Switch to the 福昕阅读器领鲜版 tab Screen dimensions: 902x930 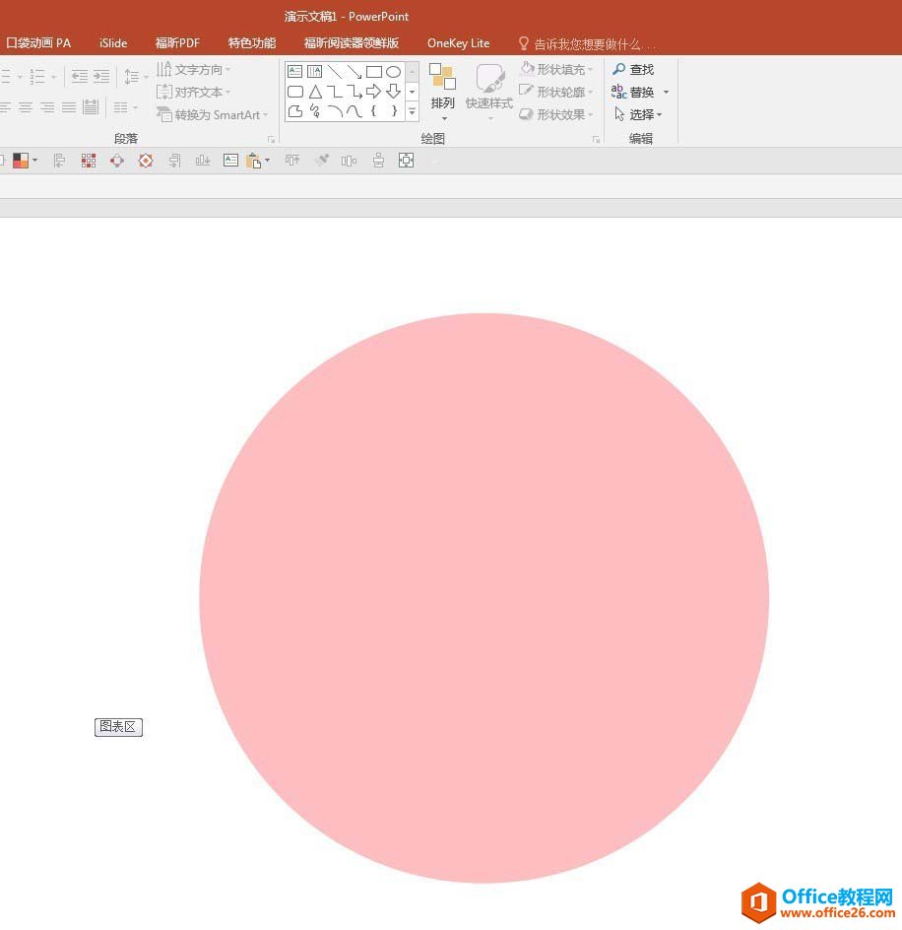click(352, 43)
